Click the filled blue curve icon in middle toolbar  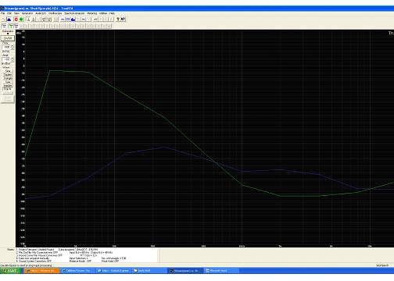[73, 20]
